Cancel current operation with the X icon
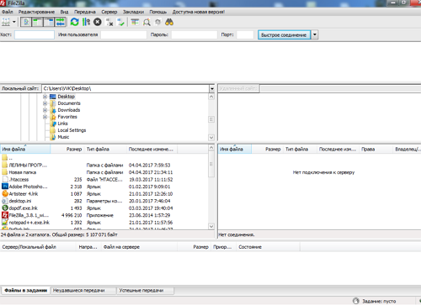 pyautogui.click(x=98, y=22)
